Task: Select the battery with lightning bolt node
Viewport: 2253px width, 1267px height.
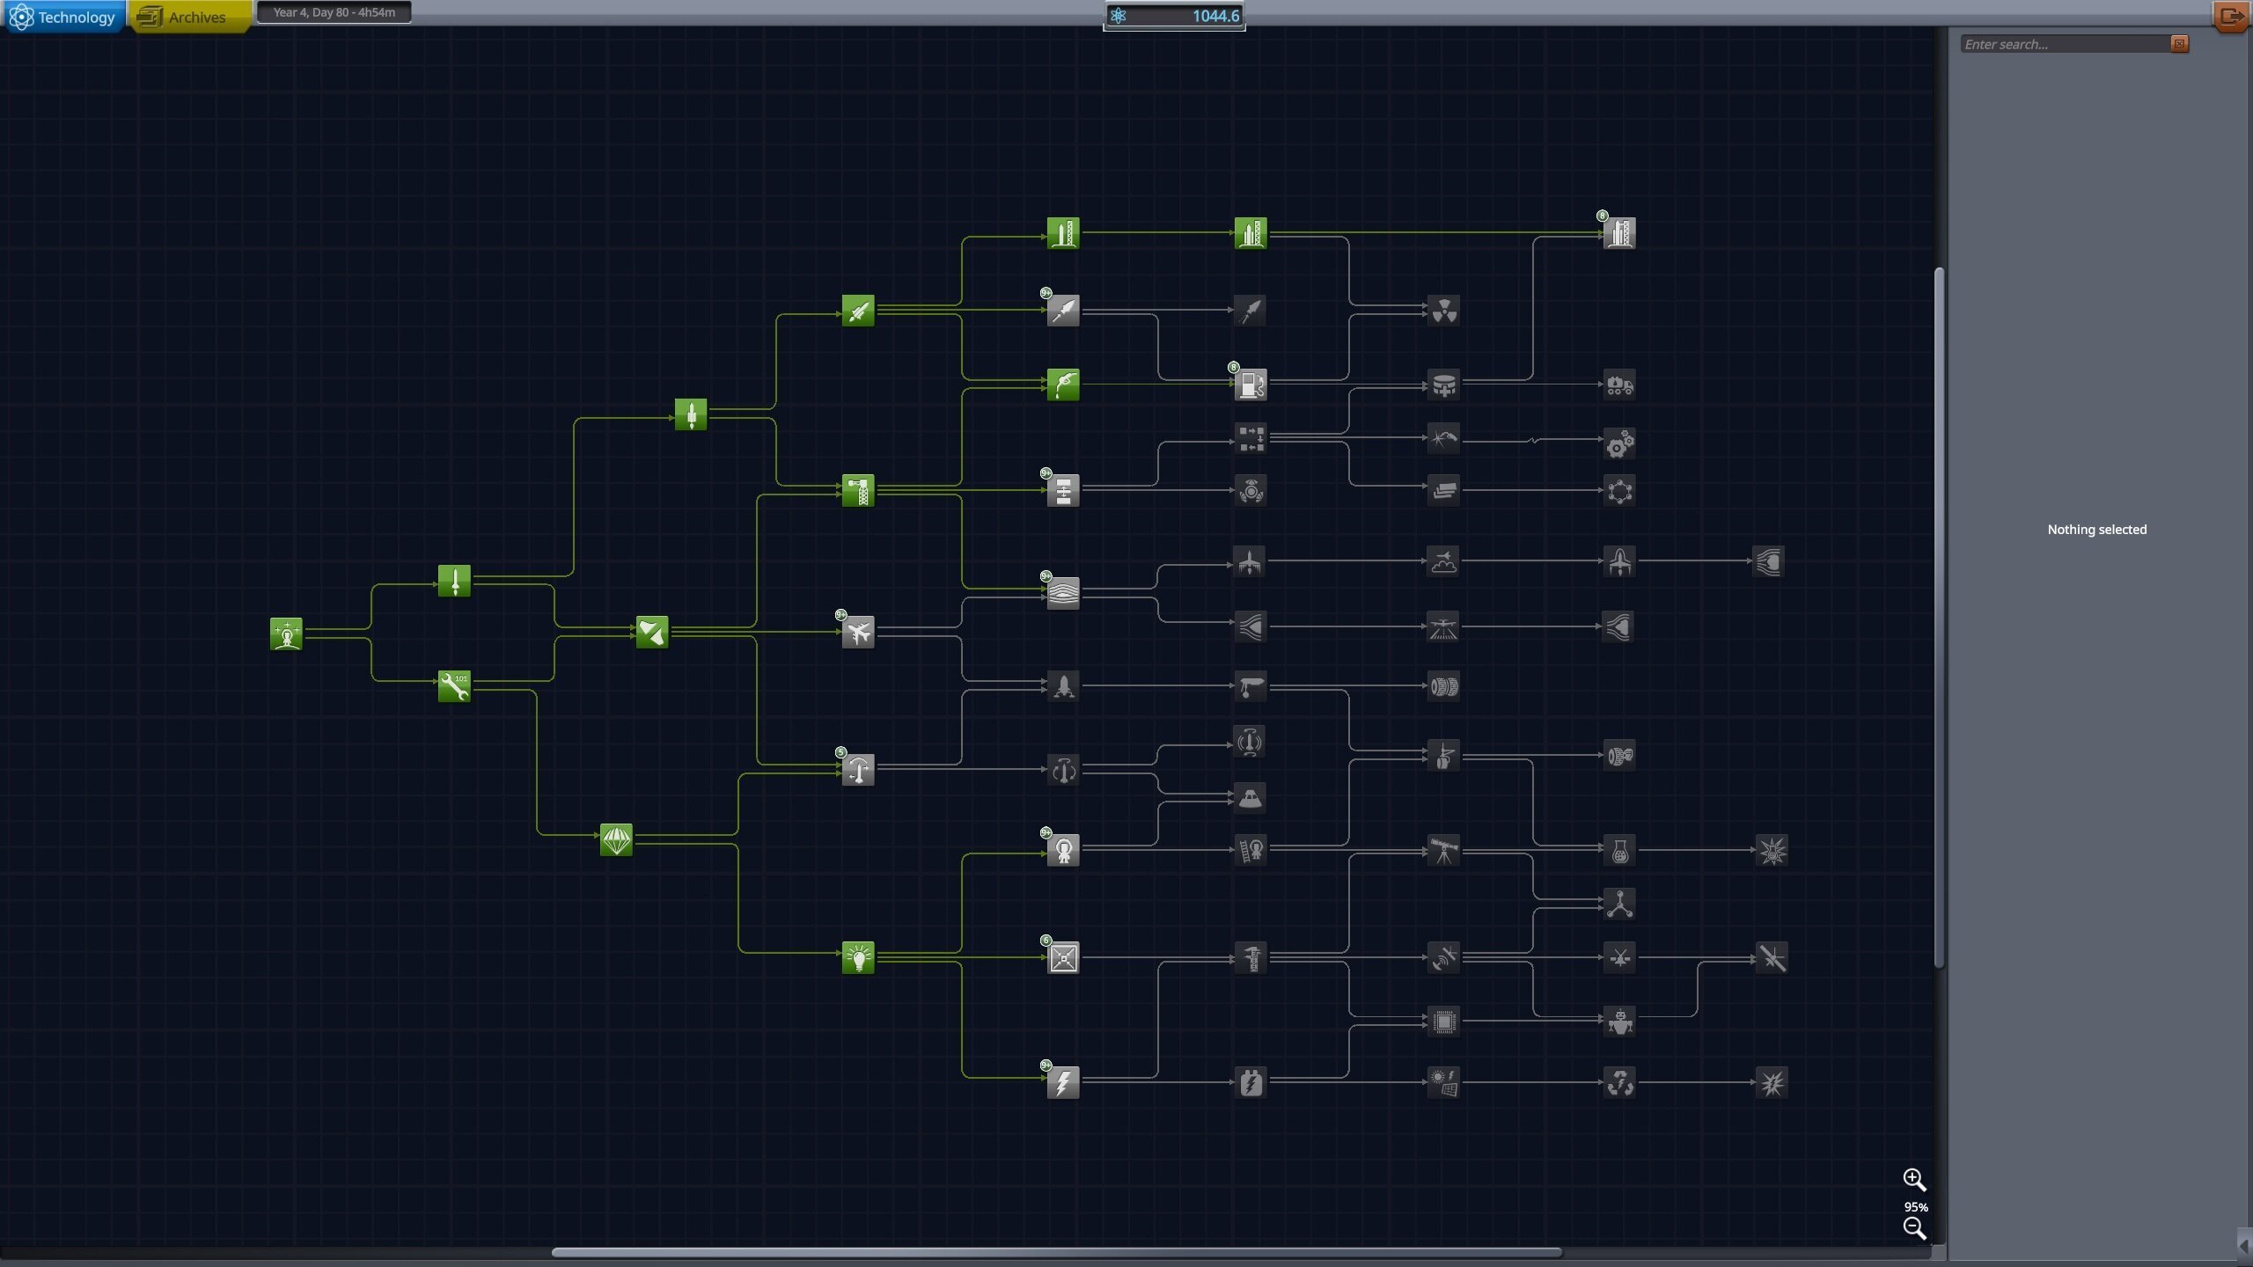Action: (x=1251, y=1082)
